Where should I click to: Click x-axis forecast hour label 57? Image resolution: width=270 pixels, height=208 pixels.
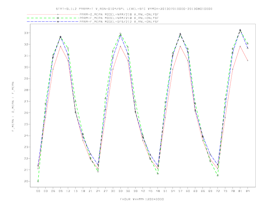coord(180,191)
